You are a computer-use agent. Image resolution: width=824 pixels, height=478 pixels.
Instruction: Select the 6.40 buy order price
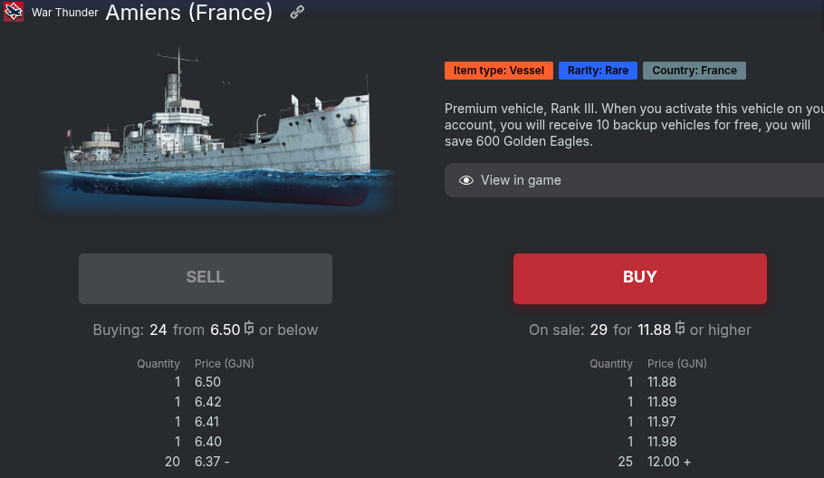tap(207, 442)
